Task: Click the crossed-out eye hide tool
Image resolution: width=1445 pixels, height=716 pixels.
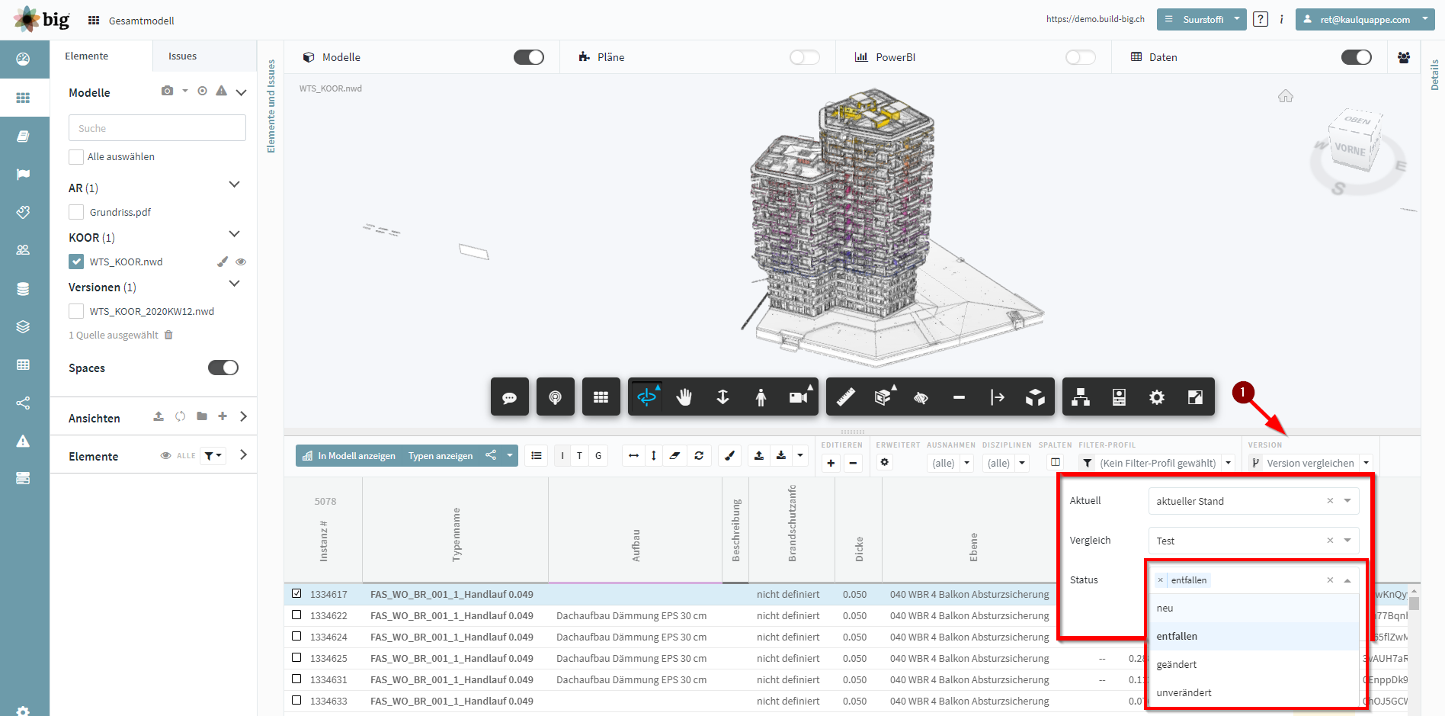Action: [x=921, y=397]
